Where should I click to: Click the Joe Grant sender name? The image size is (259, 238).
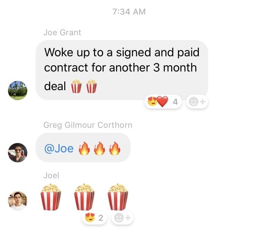(62, 32)
